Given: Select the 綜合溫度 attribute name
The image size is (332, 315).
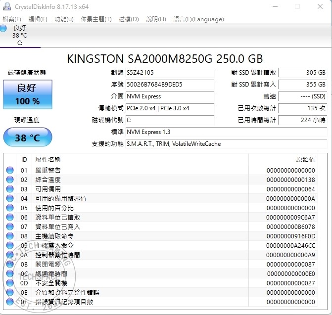Looking at the screenshot, I should click(x=48, y=180).
